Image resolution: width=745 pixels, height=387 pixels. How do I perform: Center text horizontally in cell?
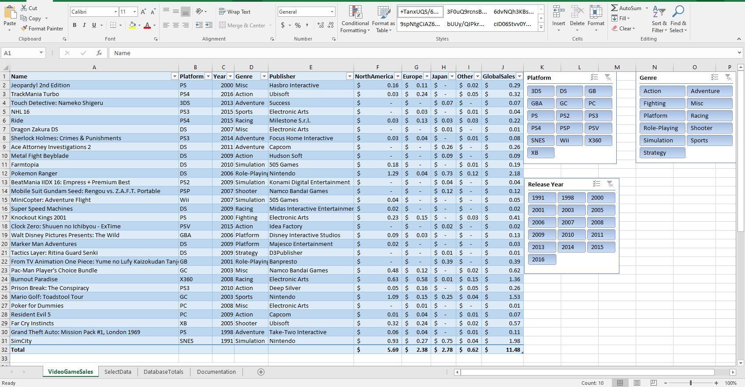(x=176, y=25)
